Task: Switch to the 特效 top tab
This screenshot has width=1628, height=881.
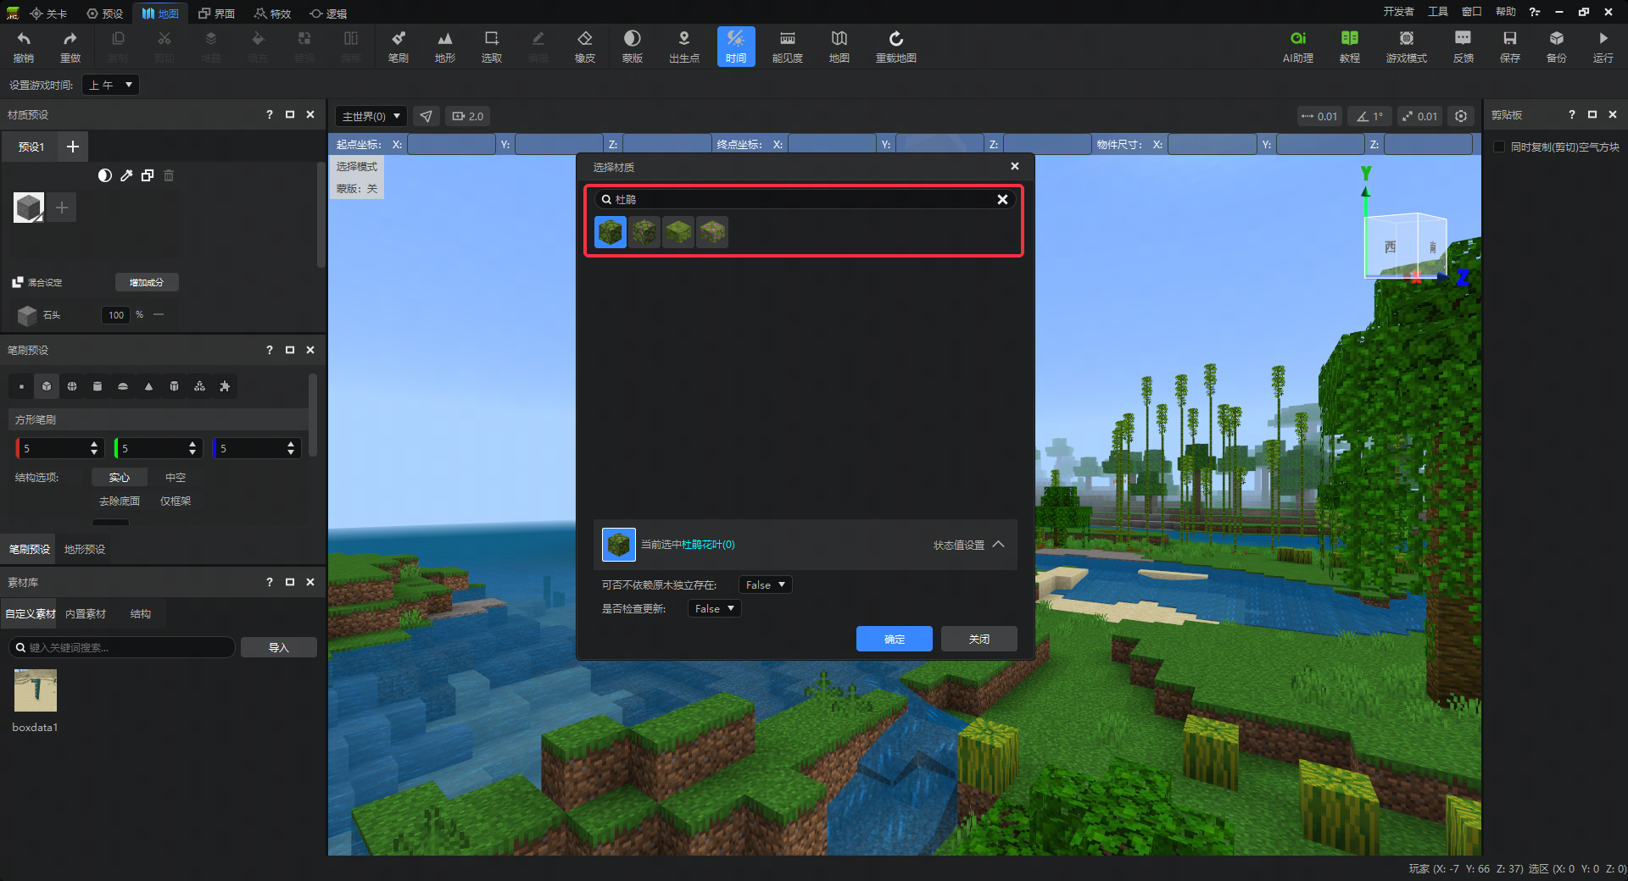Action: click(x=272, y=14)
